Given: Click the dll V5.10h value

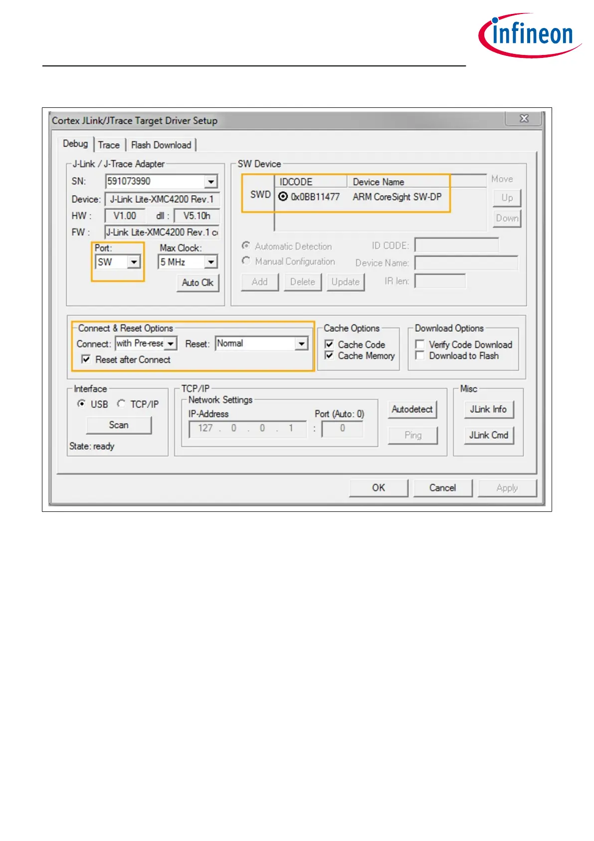Looking at the screenshot, I should pyautogui.click(x=197, y=216).
